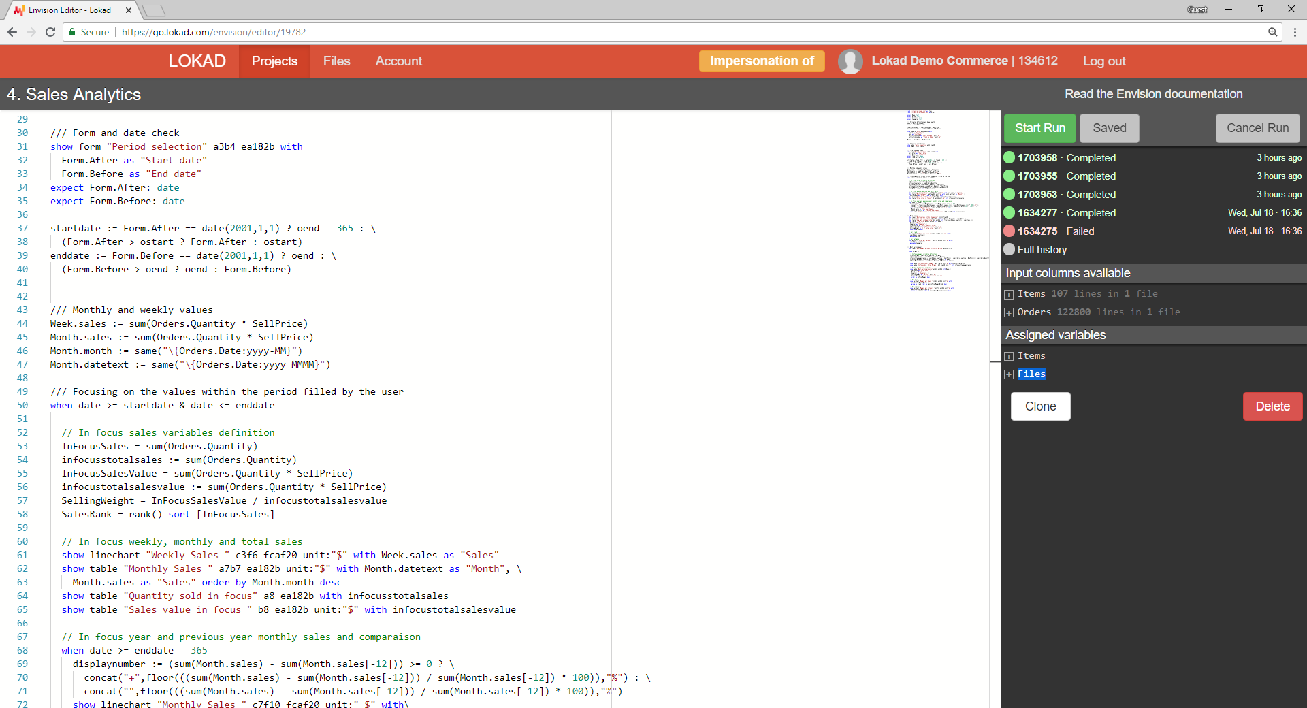
Task: Click the Start Run button
Action: tap(1039, 128)
